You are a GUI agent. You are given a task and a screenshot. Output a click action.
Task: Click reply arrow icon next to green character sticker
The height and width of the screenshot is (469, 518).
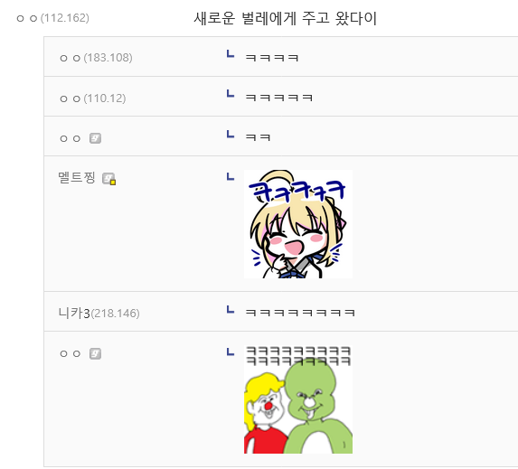pos(231,352)
